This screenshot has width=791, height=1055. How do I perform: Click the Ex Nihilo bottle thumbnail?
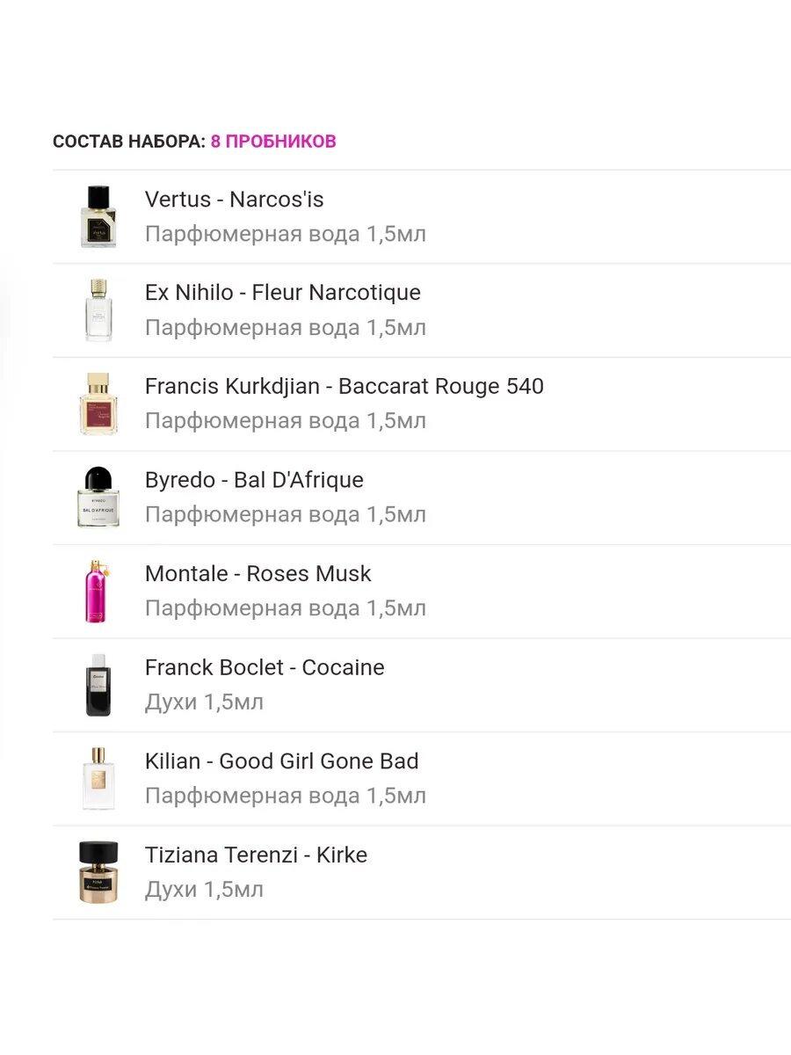98,310
